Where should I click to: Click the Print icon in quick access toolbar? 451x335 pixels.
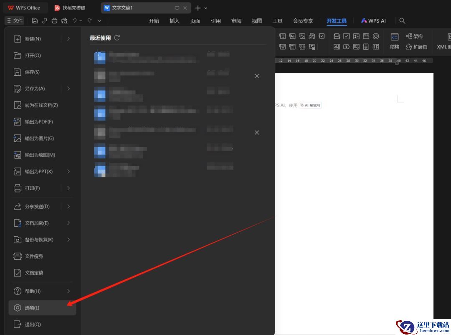click(x=54, y=20)
